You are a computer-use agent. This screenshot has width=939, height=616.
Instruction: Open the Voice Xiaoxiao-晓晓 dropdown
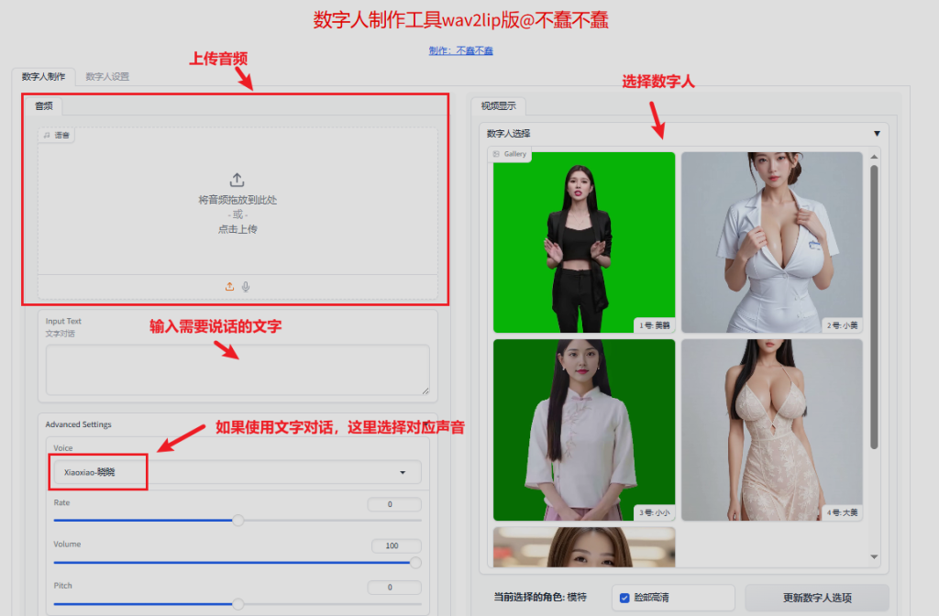(x=237, y=472)
